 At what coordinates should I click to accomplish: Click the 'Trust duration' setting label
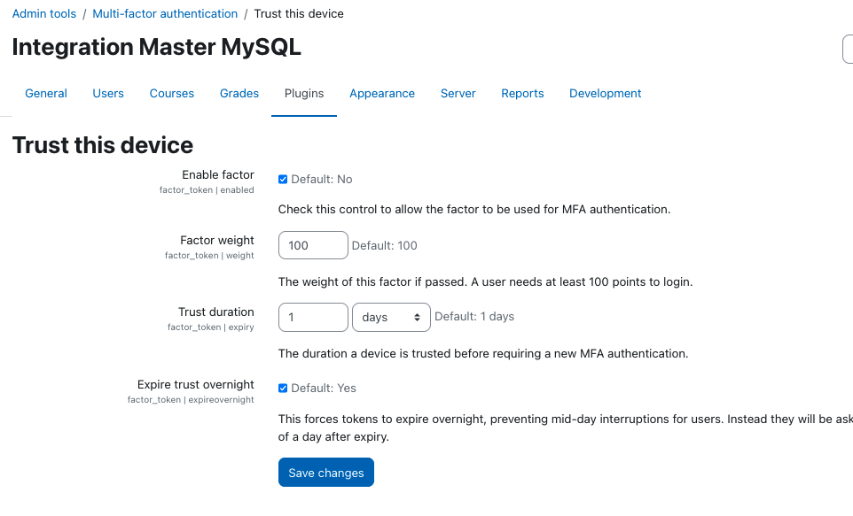(x=216, y=312)
